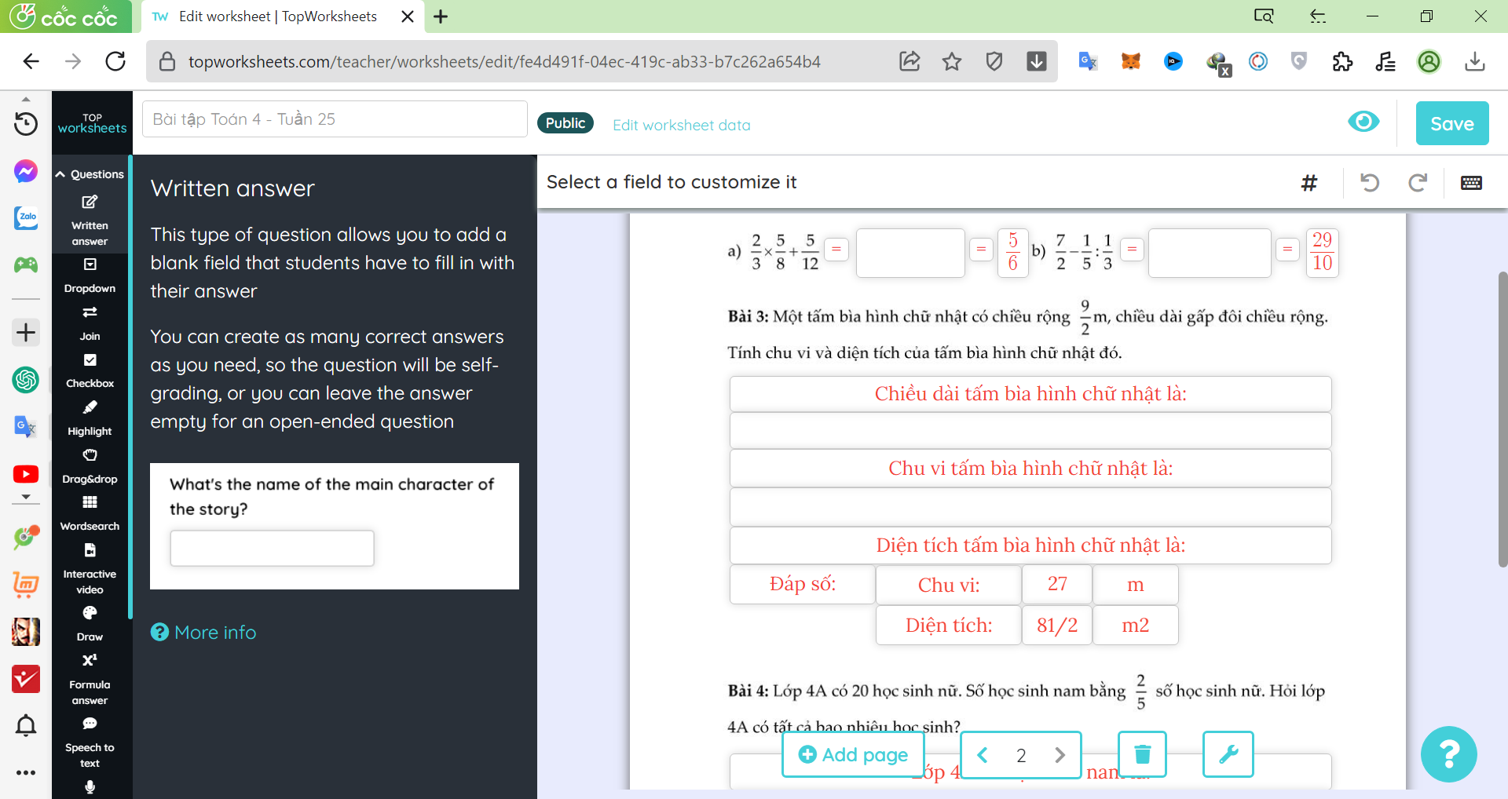The image size is (1508, 799).
Task: Toggle worksheet preview eye icon
Action: point(1363,122)
